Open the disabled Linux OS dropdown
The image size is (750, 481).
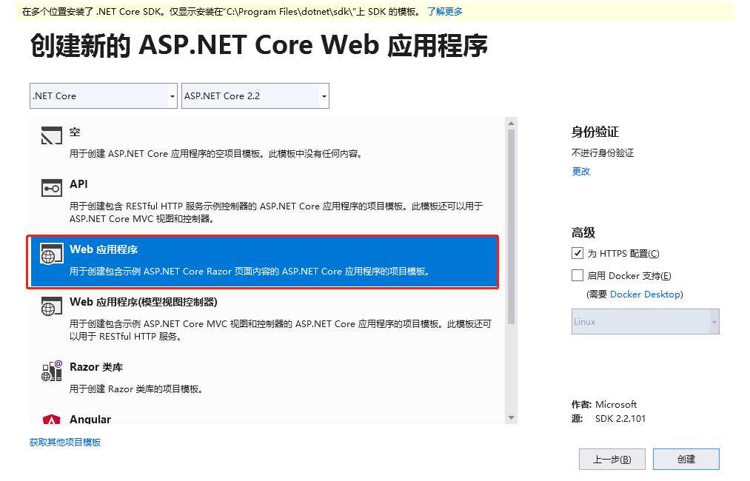[x=646, y=321]
